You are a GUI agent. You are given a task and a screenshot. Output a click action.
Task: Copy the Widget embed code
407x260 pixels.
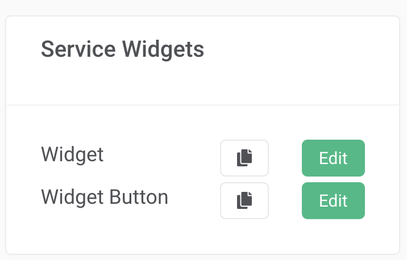click(244, 158)
